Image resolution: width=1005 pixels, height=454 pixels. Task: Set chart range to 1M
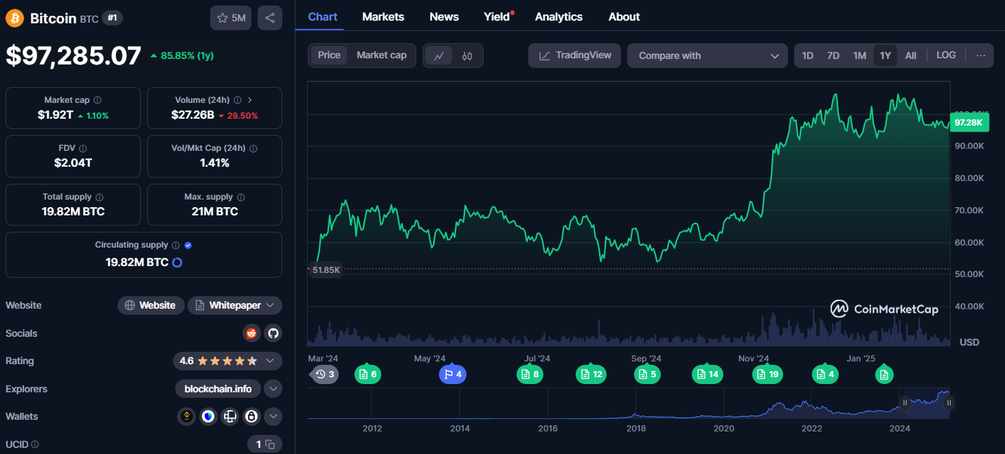[x=859, y=56]
